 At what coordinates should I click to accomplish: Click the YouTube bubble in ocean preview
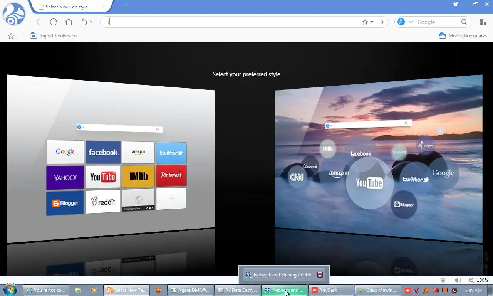coord(369,183)
